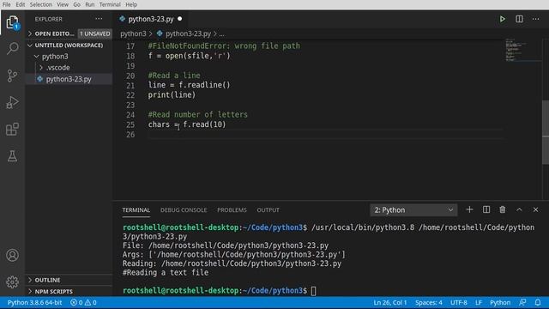Click line number 21 in gutter

[130, 86]
